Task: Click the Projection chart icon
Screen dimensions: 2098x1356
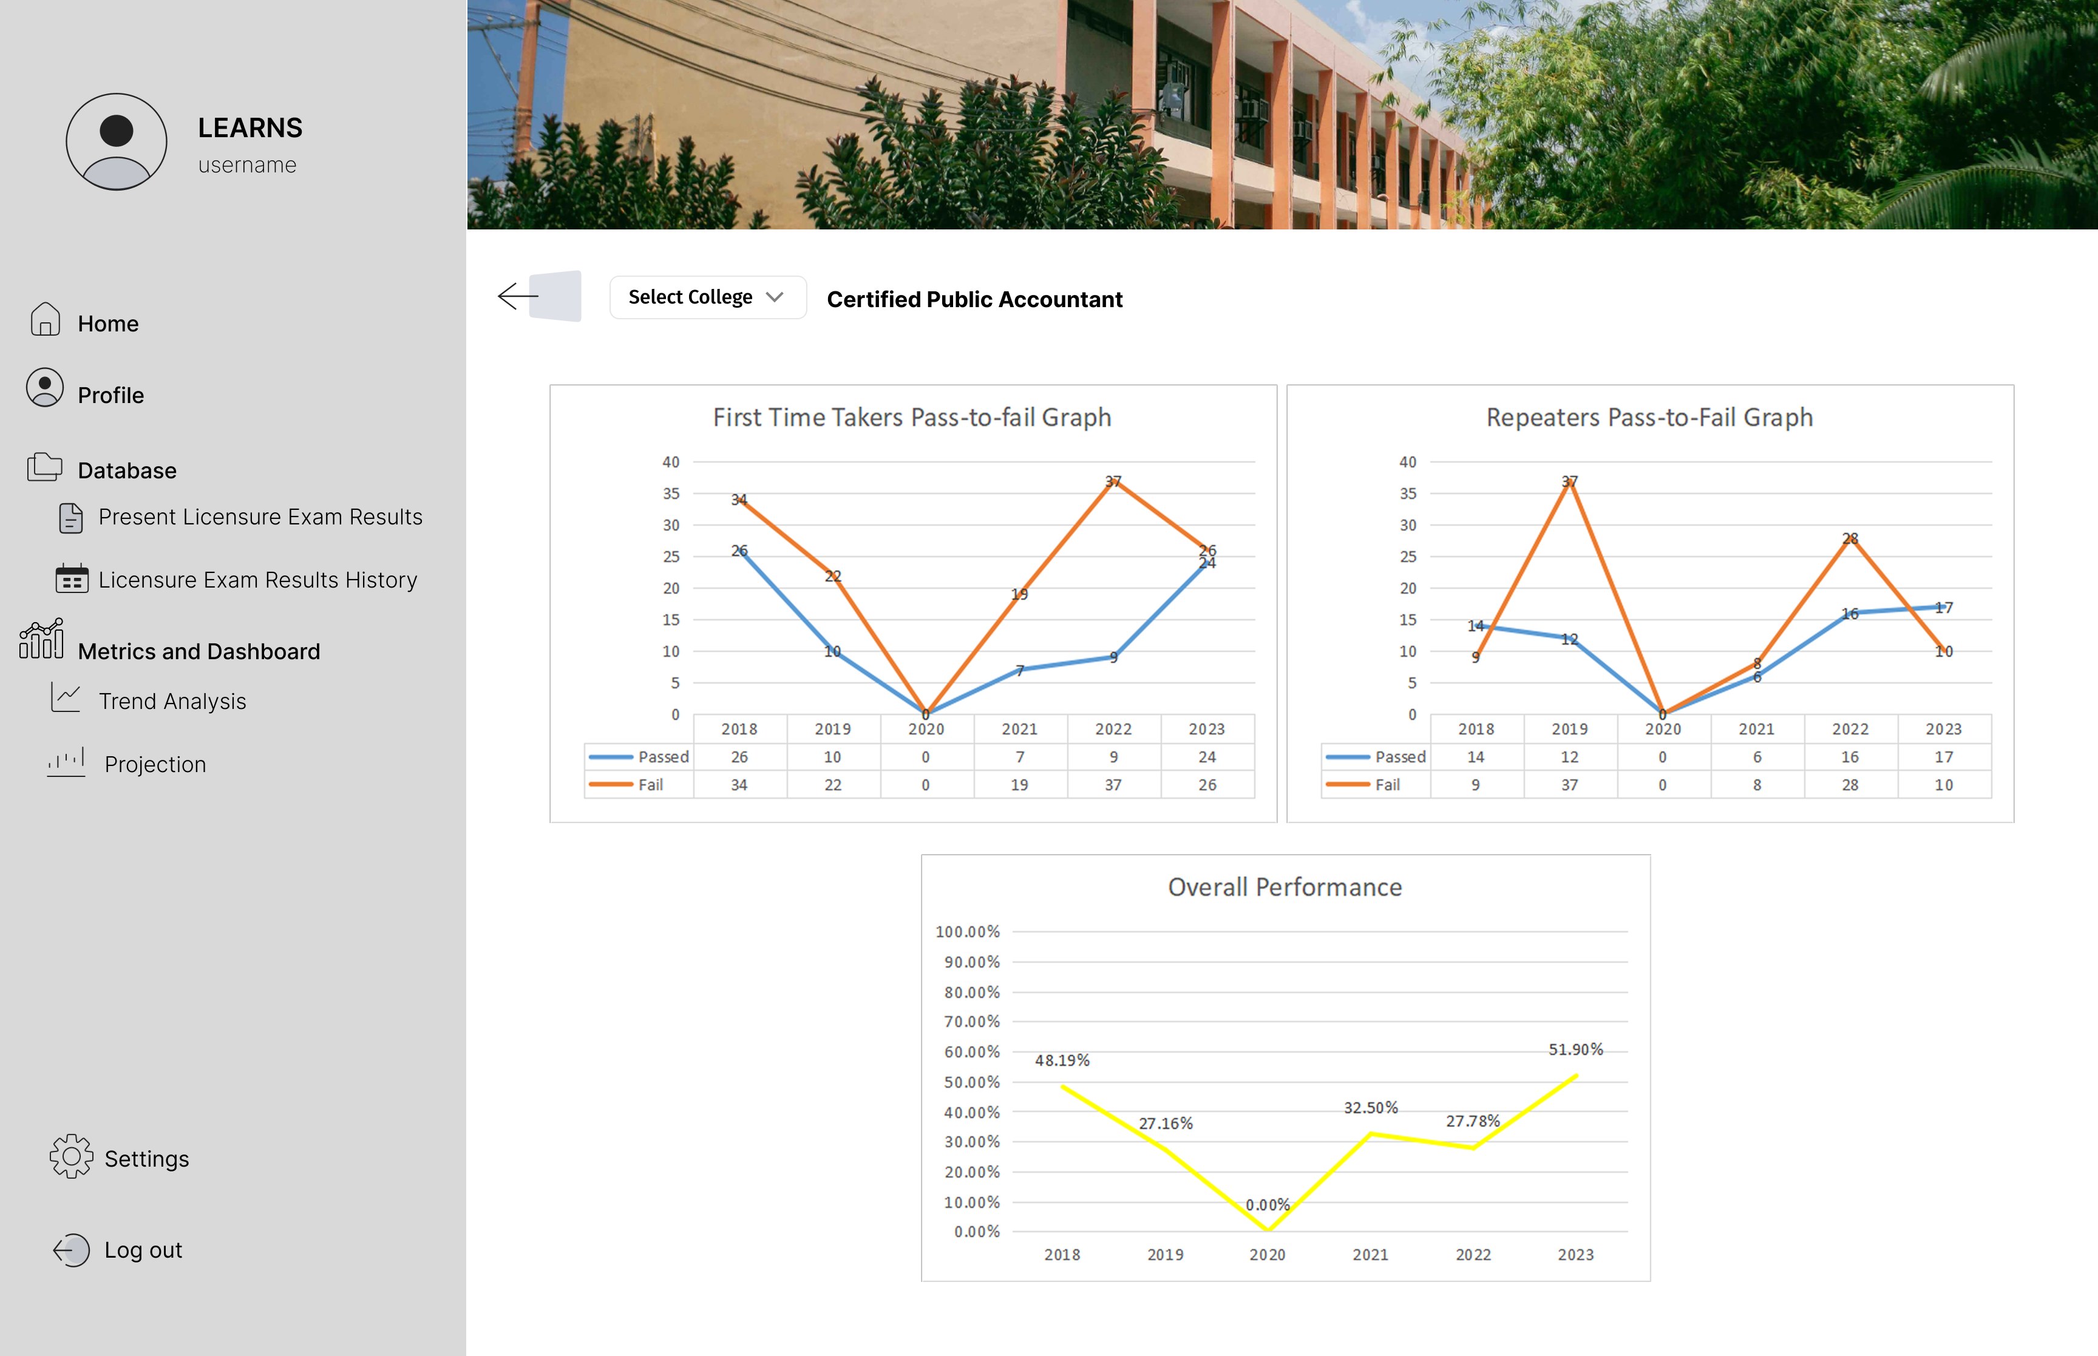Action: coord(66,762)
